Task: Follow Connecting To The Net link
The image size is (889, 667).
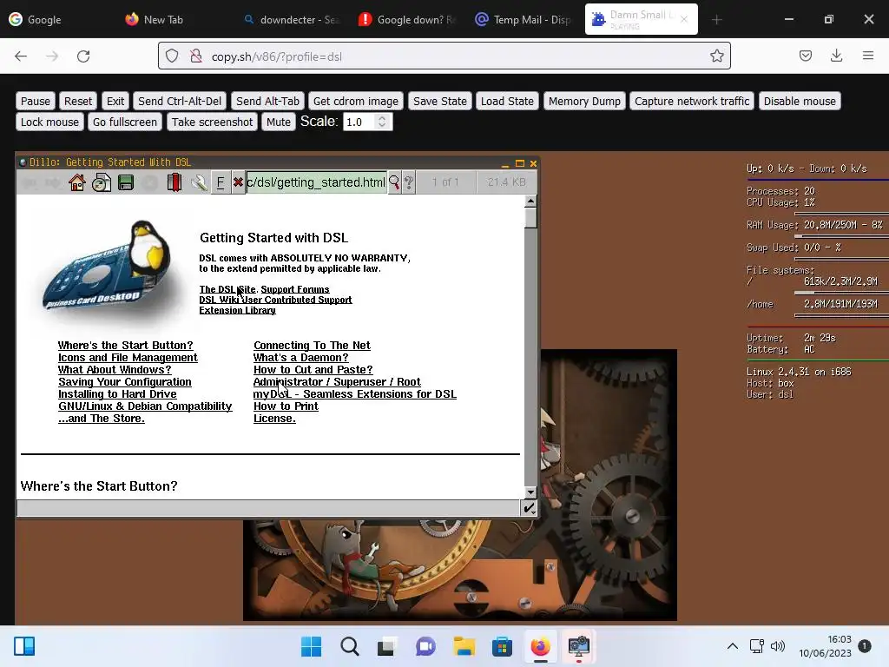Action: (312, 346)
